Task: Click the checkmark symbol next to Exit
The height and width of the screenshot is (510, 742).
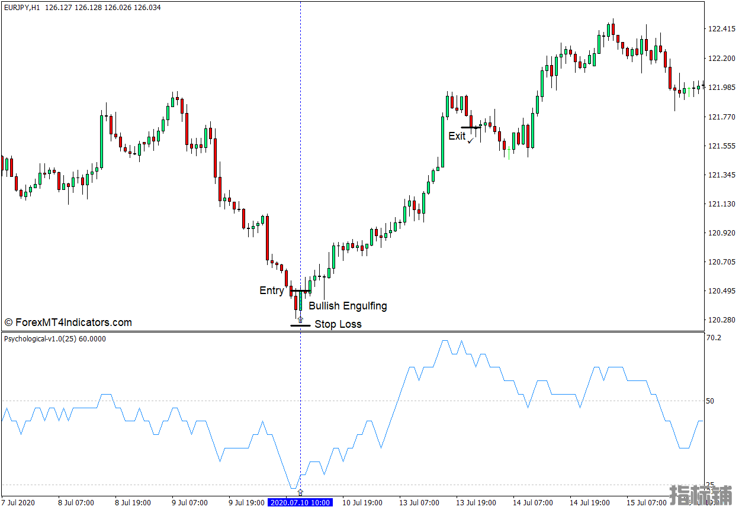Action: (x=471, y=140)
